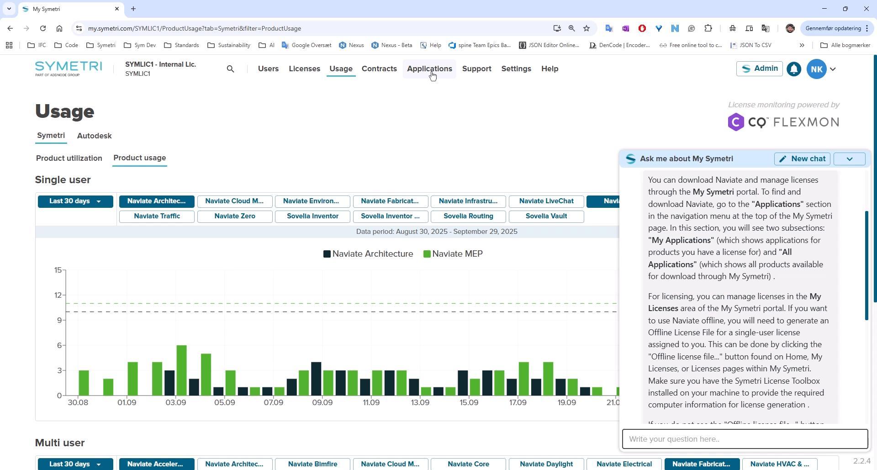Open the Google Translate extension icon
The height and width of the screenshot is (470, 877).
pyautogui.click(x=609, y=28)
